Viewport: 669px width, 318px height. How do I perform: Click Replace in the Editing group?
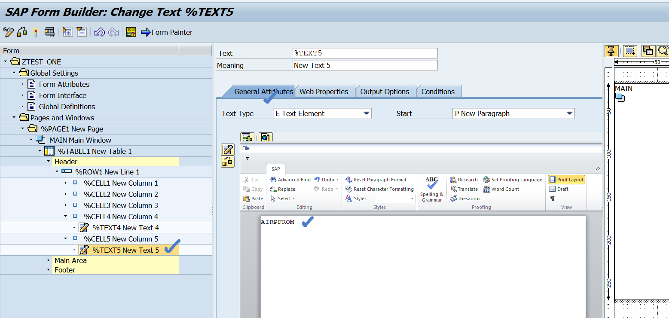(282, 189)
